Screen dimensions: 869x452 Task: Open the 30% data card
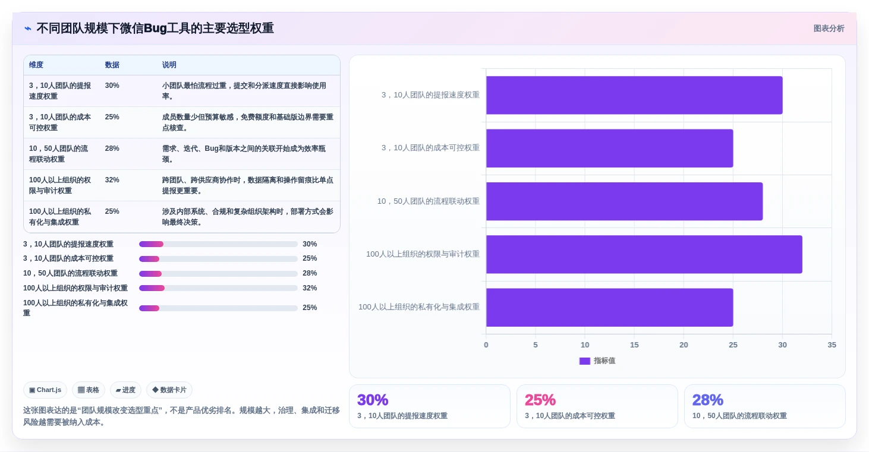coord(430,406)
